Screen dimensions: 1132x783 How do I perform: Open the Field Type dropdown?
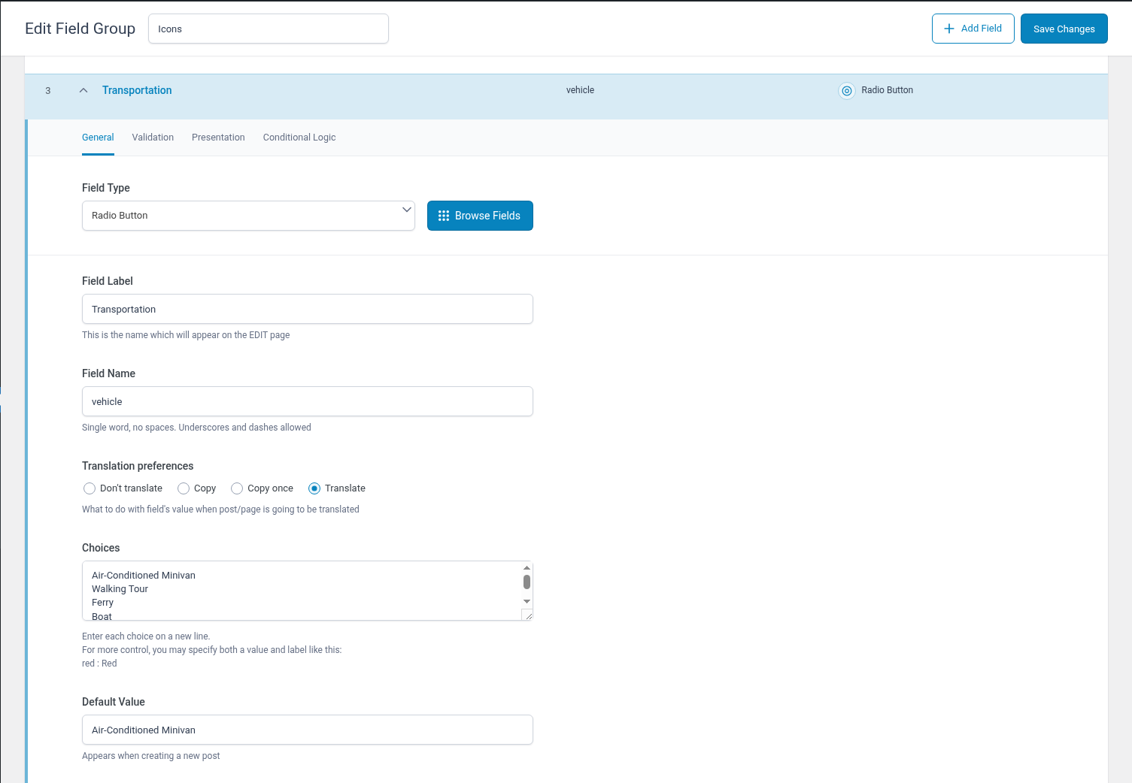[x=248, y=216]
